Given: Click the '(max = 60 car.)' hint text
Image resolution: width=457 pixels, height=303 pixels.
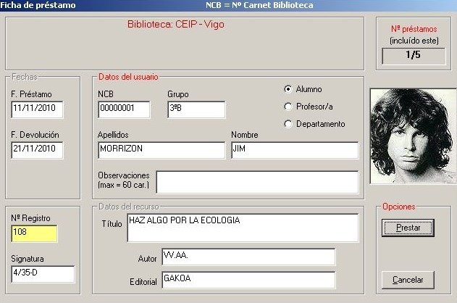Looking at the screenshot, I should coord(124,185).
